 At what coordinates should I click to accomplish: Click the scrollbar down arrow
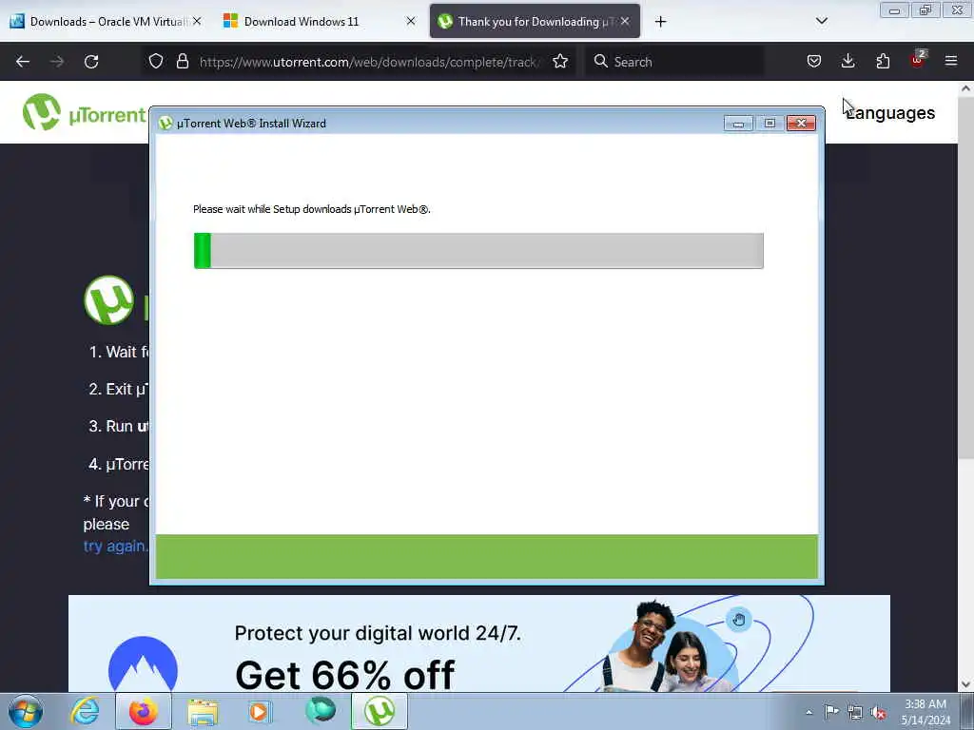click(x=965, y=683)
